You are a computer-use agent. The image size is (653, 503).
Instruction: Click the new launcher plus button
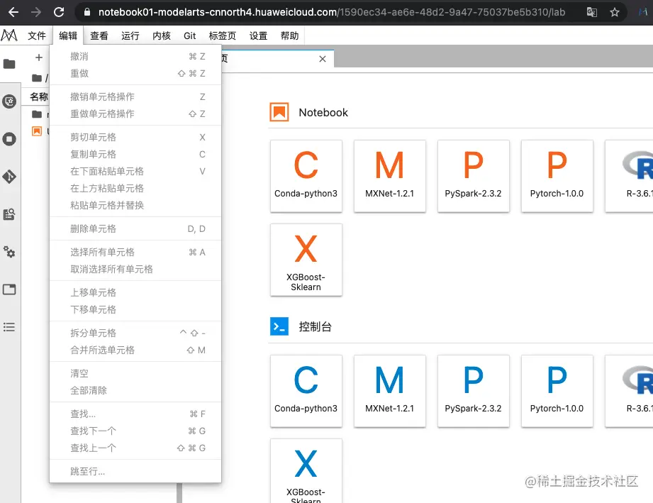coord(39,57)
